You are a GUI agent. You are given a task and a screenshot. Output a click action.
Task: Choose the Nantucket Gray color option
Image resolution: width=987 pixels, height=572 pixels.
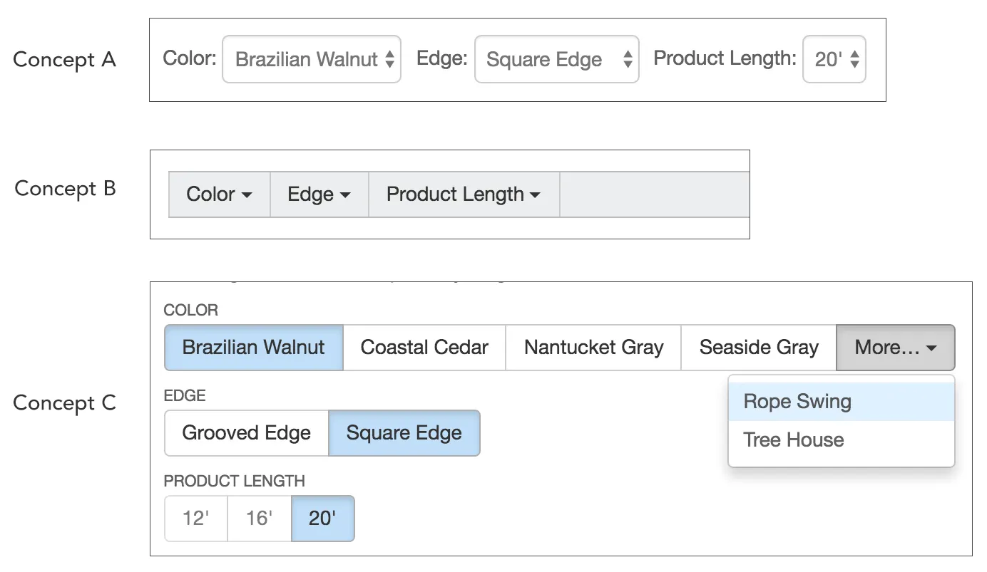[x=593, y=348]
